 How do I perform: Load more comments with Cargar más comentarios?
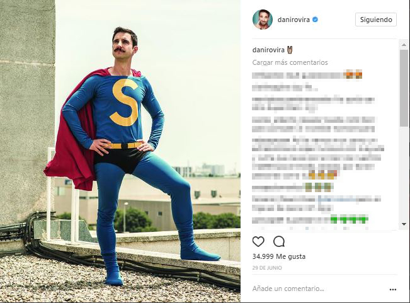click(x=290, y=62)
